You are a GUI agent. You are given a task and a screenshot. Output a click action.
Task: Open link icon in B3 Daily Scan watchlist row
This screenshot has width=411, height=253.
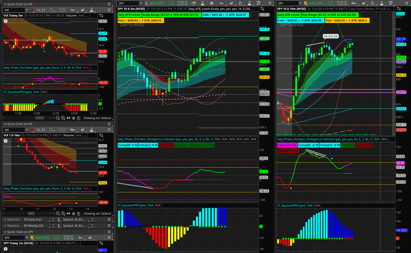click(59, 220)
